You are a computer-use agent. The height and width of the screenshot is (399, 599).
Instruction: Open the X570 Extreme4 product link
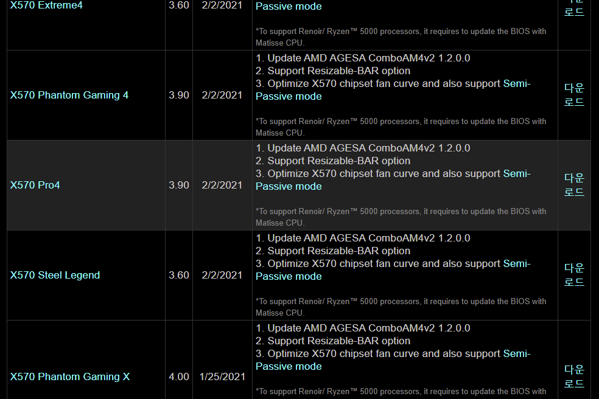pos(46,5)
